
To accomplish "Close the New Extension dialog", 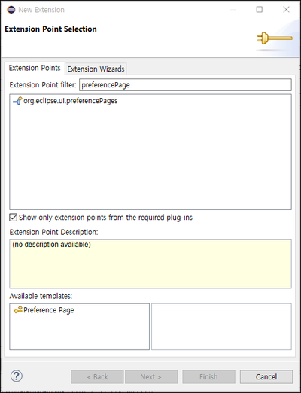I will (x=286, y=10).
